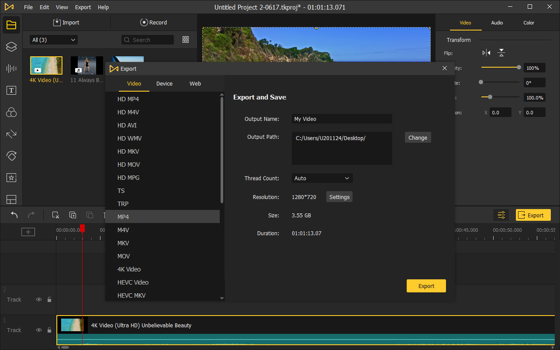The width and height of the screenshot is (560, 350).
Task: Lock Track 1 with the padlock
Action: [x=50, y=330]
